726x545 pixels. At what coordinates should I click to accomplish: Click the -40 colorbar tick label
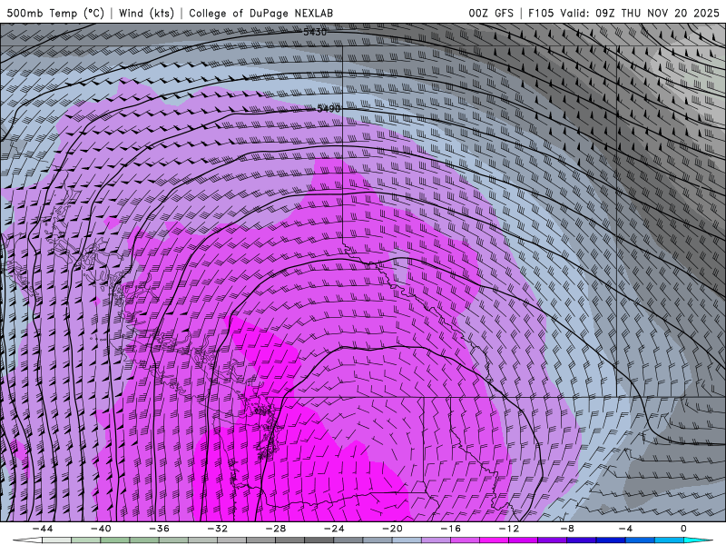pyautogui.click(x=101, y=529)
